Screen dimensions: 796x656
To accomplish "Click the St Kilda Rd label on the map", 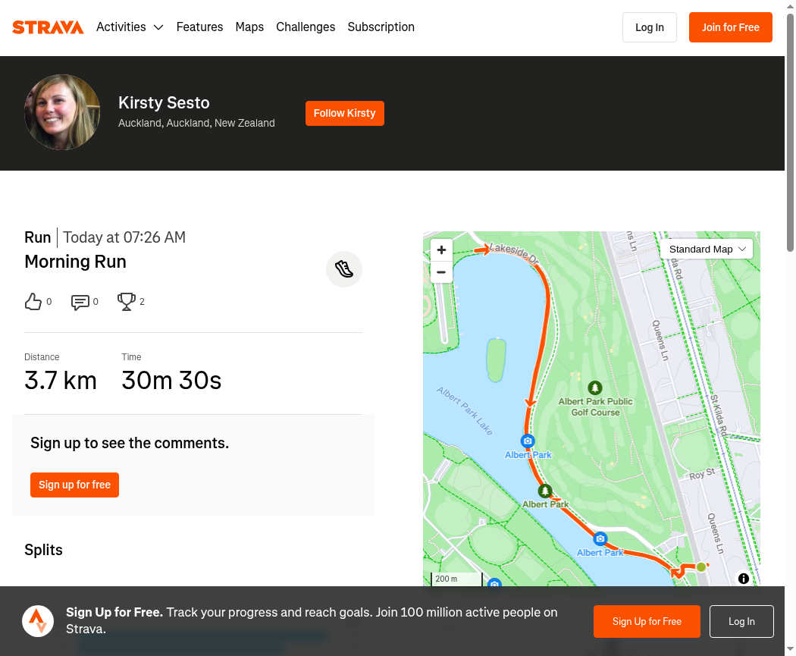I will pyautogui.click(x=718, y=414).
